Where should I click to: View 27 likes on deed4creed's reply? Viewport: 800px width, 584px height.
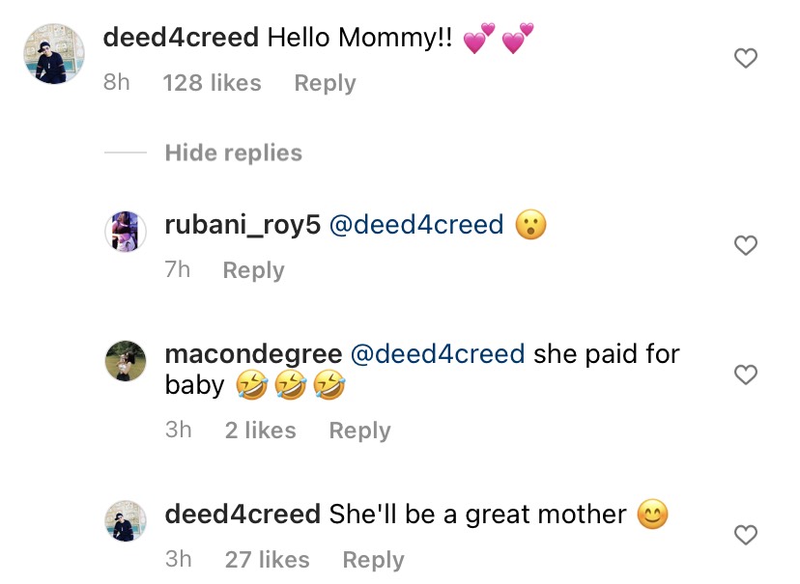tap(267, 560)
